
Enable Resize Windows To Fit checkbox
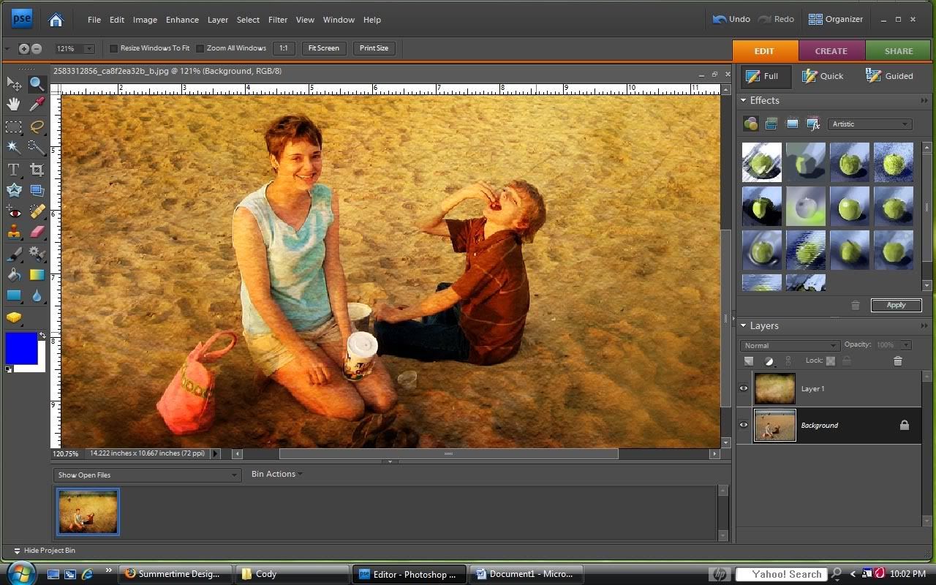[113, 48]
